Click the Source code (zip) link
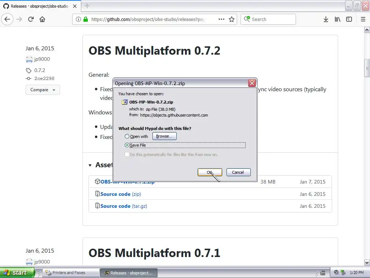 121,194
